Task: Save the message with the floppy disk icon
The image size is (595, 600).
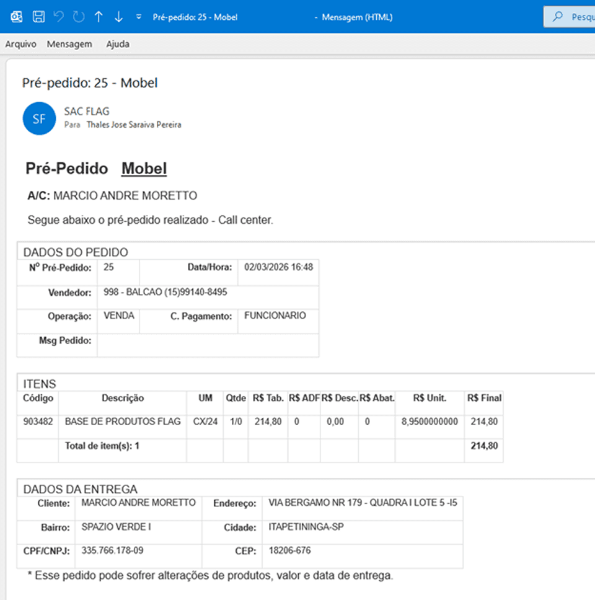Action: [x=38, y=17]
